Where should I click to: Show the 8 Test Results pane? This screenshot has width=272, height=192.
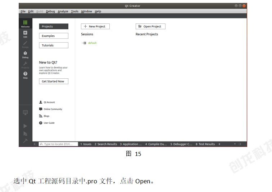click(205, 144)
